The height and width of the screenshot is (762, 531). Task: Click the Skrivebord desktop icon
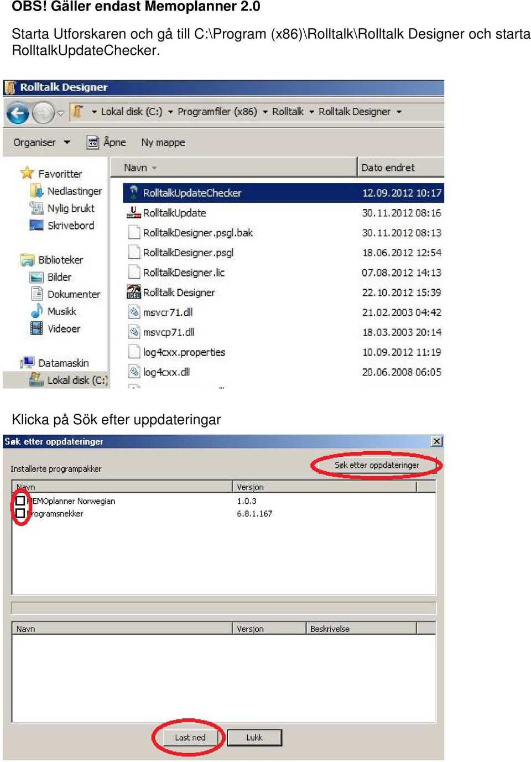click(x=37, y=225)
